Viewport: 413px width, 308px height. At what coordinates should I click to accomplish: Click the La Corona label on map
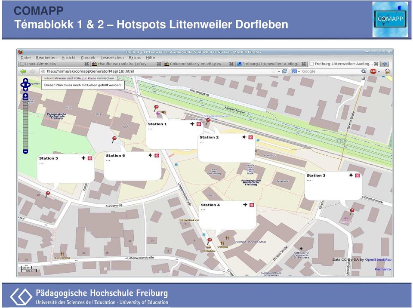pyautogui.click(x=62, y=258)
